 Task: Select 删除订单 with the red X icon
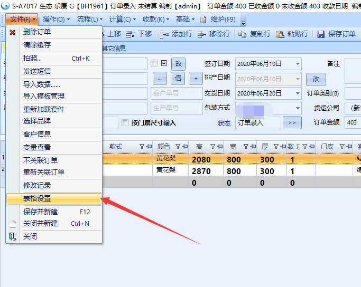(x=13, y=32)
